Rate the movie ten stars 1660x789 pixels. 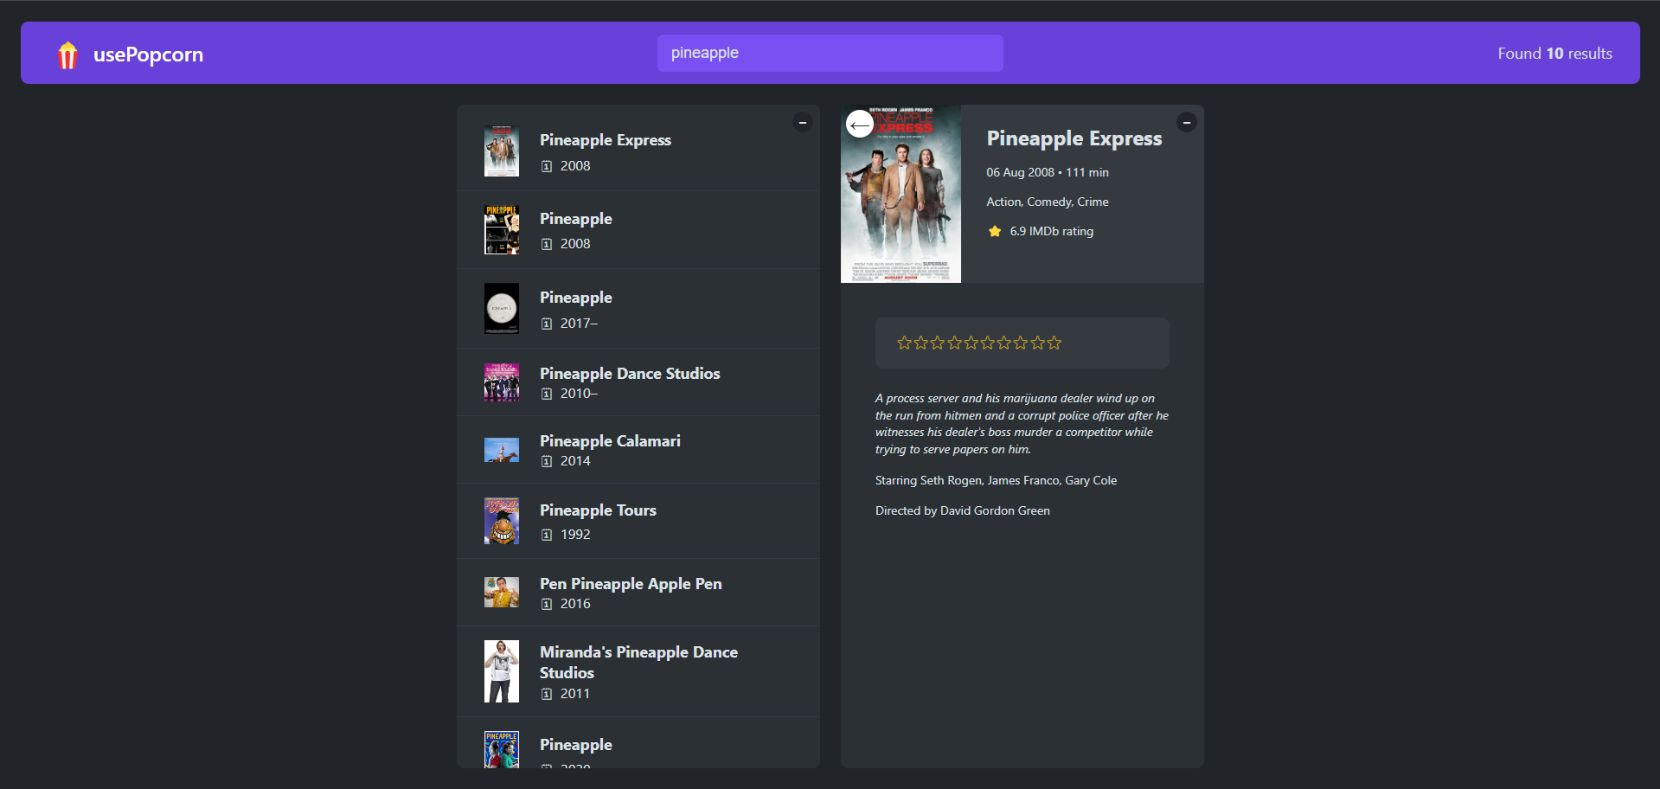pyautogui.click(x=1054, y=343)
